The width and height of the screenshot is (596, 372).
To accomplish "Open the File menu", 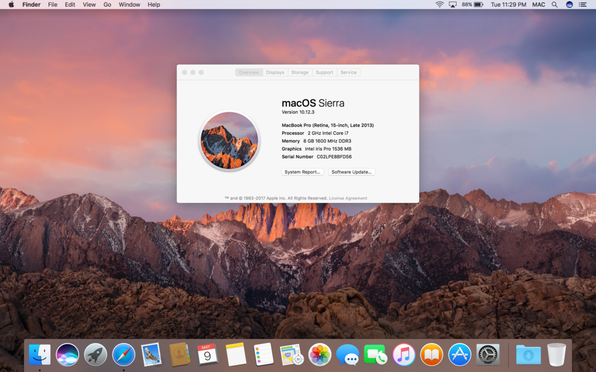I will [x=52, y=5].
